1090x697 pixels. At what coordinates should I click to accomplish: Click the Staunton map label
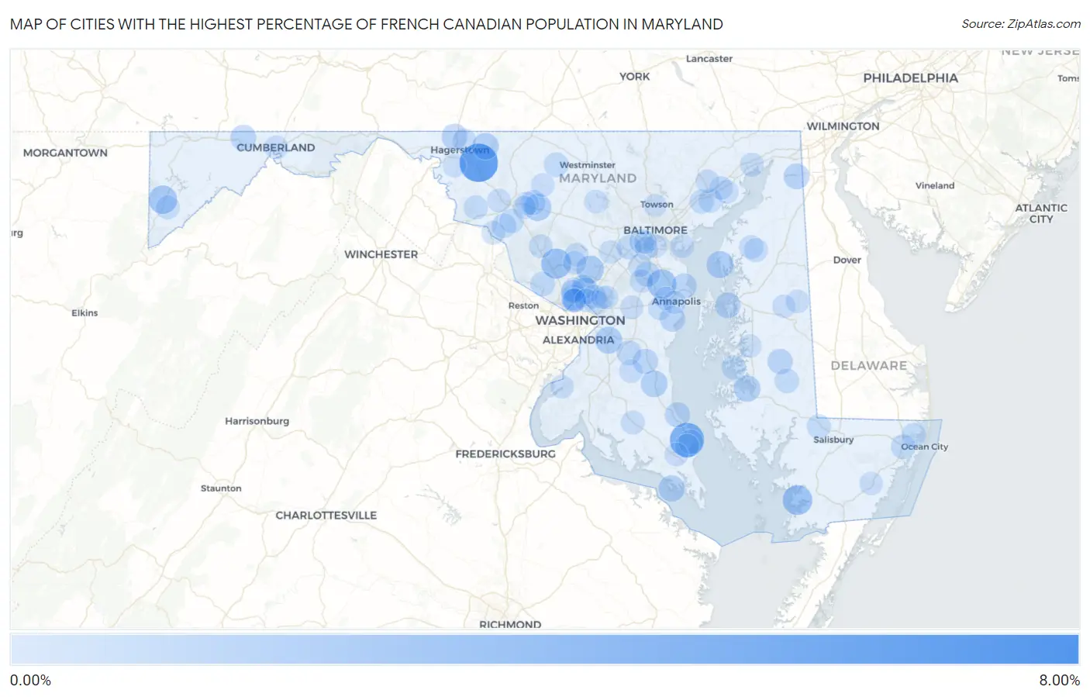click(x=221, y=488)
